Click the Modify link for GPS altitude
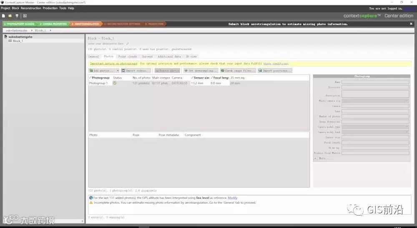 point(232,198)
